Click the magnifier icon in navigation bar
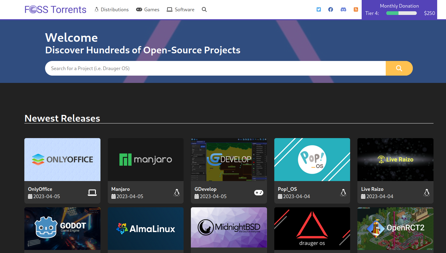This screenshot has height=253, width=446. pyautogui.click(x=204, y=9)
